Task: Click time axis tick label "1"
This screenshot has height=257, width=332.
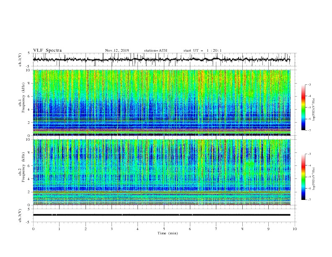Action: (59, 229)
